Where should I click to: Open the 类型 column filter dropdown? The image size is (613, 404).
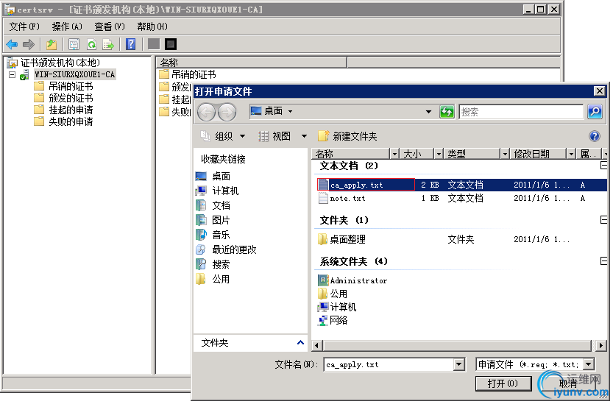[x=505, y=154]
